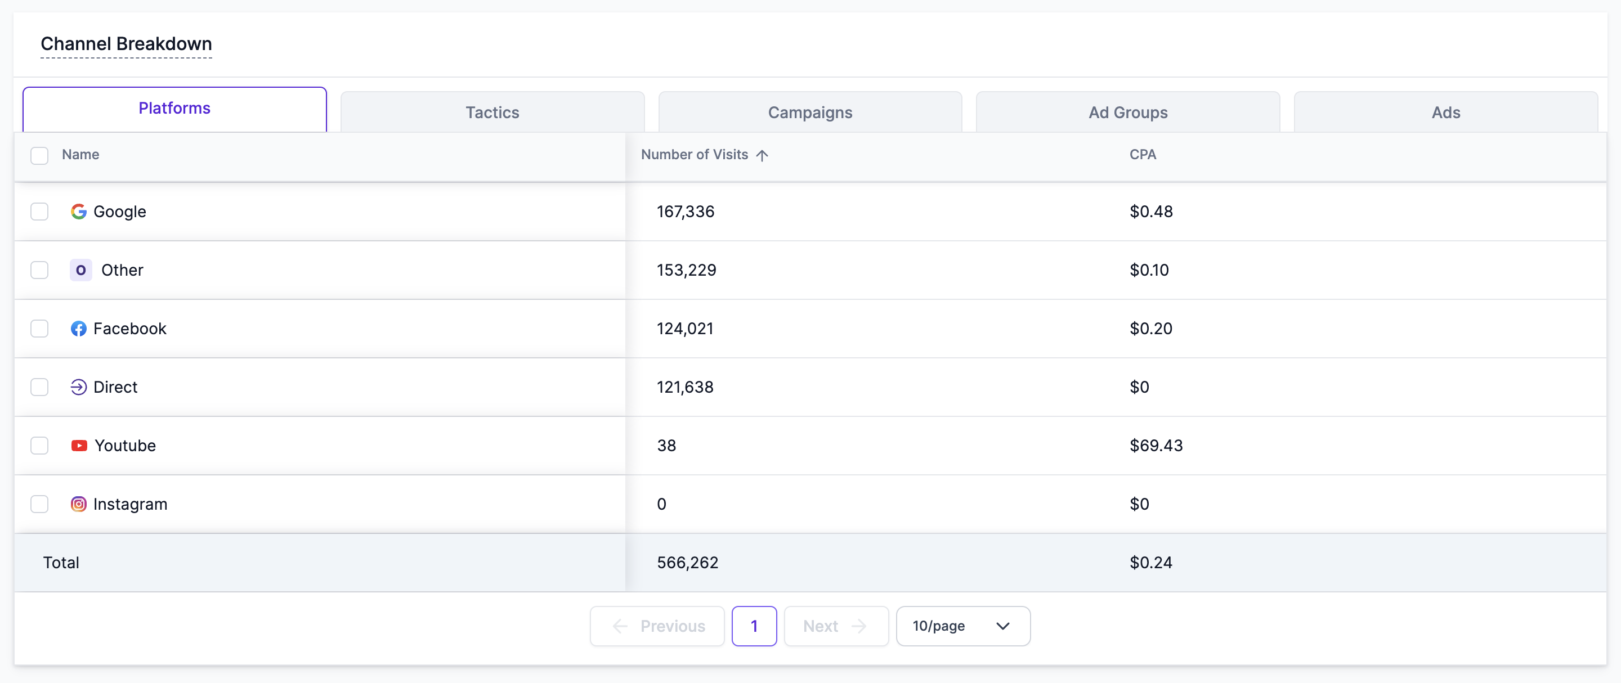Click the Google logo icon
The width and height of the screenshot is (1621, 683).
pyautogui.click(x=79, y=212)
